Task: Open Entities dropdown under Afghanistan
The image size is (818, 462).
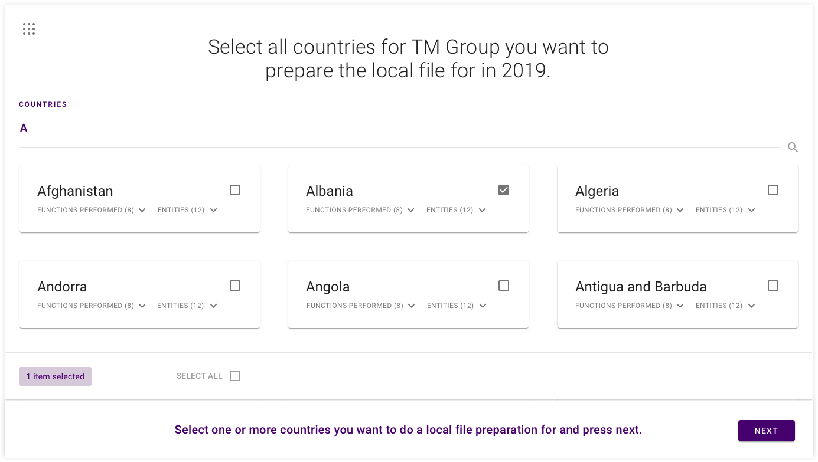Action: tap(187, 210)
